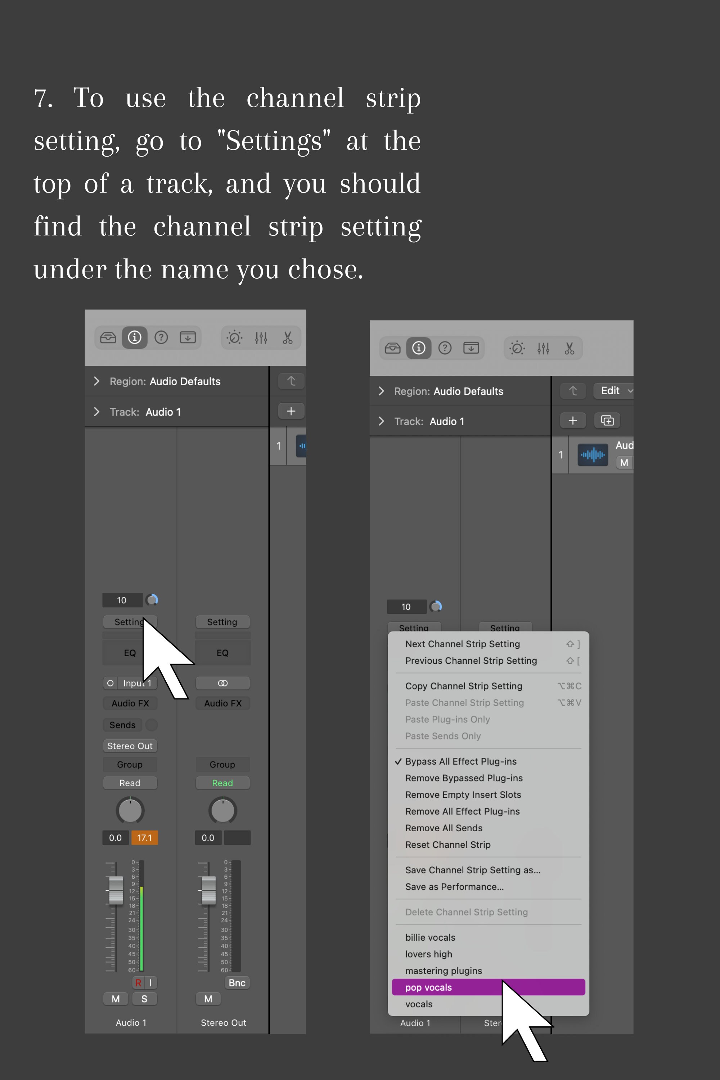Click the Toolbar show/hide icon
Screen dimensions: 720x1080
click(x=188, y=338)
